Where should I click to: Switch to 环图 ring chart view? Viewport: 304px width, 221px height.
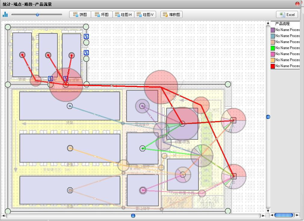(102, 14)
